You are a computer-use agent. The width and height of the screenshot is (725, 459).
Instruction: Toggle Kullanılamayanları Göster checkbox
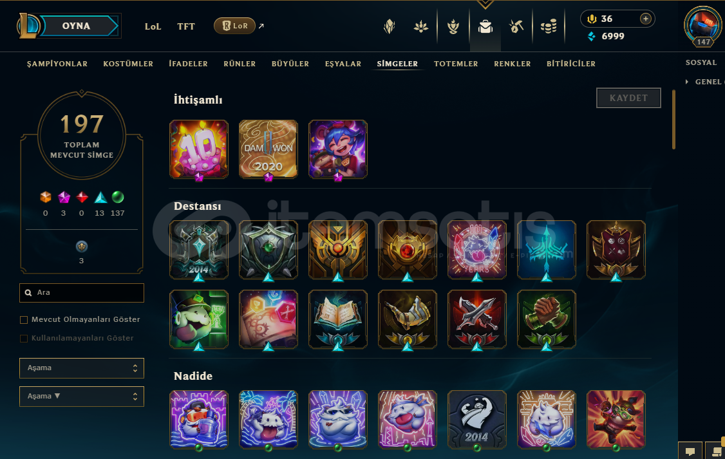coord(24,339)
